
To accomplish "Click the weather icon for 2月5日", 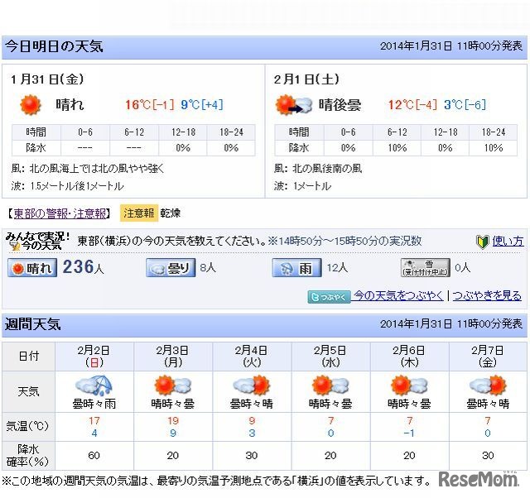I will click(x=330, y=385).
